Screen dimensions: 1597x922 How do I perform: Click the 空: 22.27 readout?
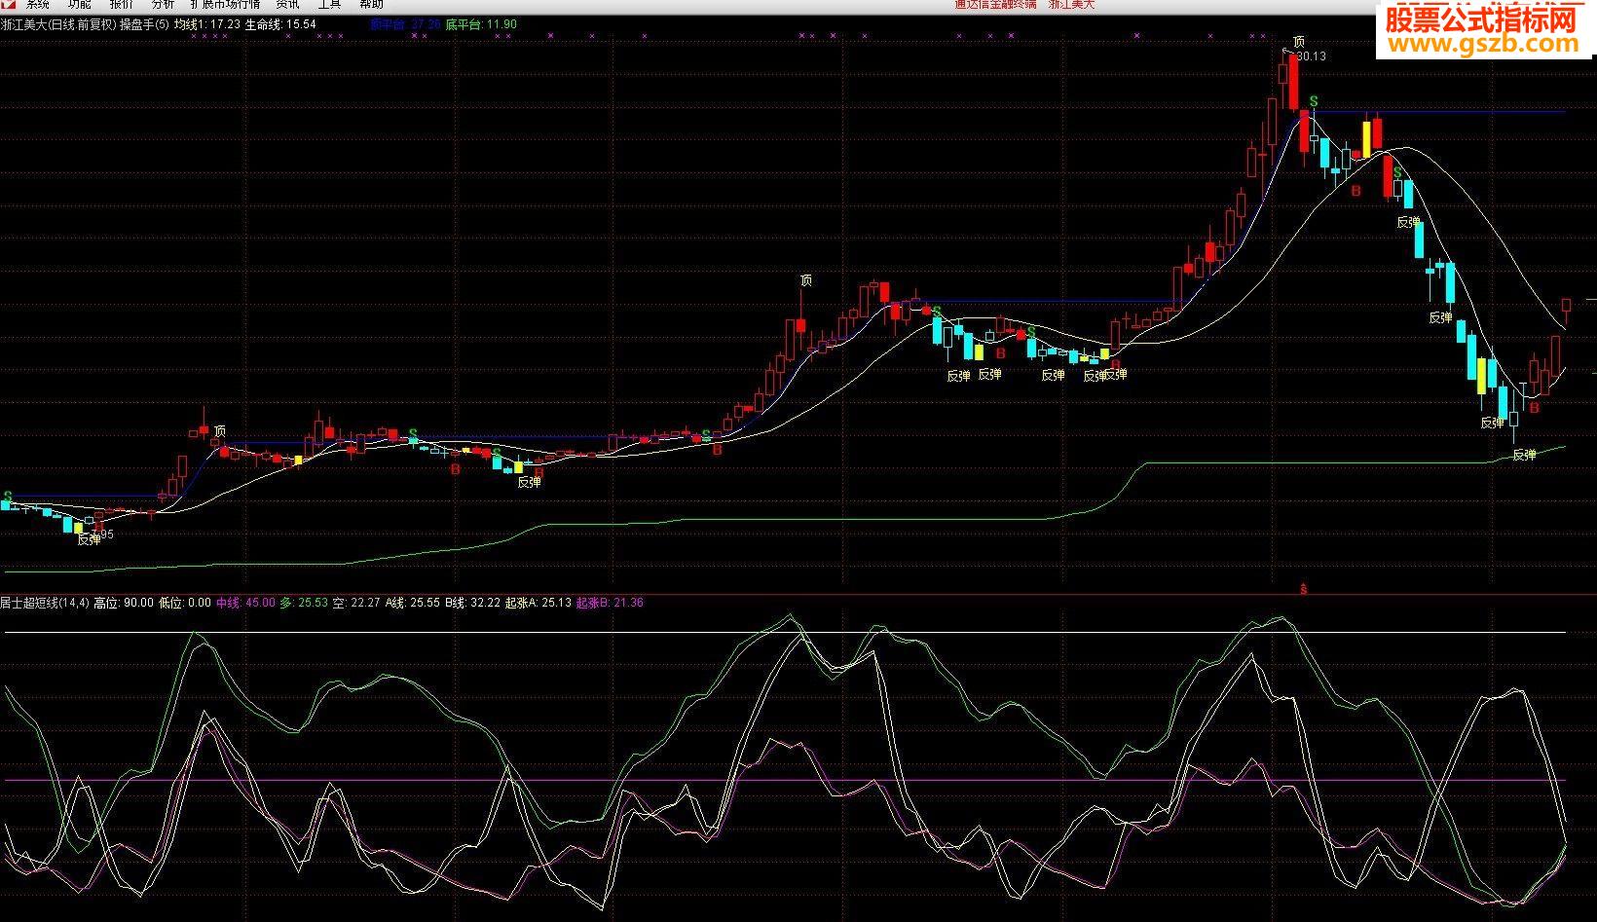(356, 603)
